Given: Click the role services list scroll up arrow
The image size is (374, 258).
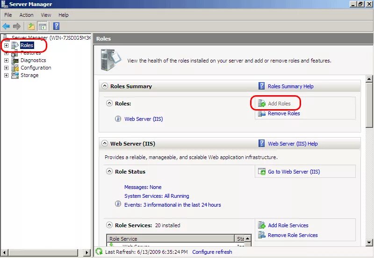Looking at the screenshot, I should [248, 238].
